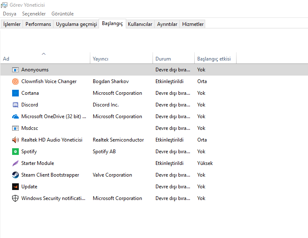Click publisher Realtek Semiconductor
Screen dimensions: 308x238
(x=118, y=140)
